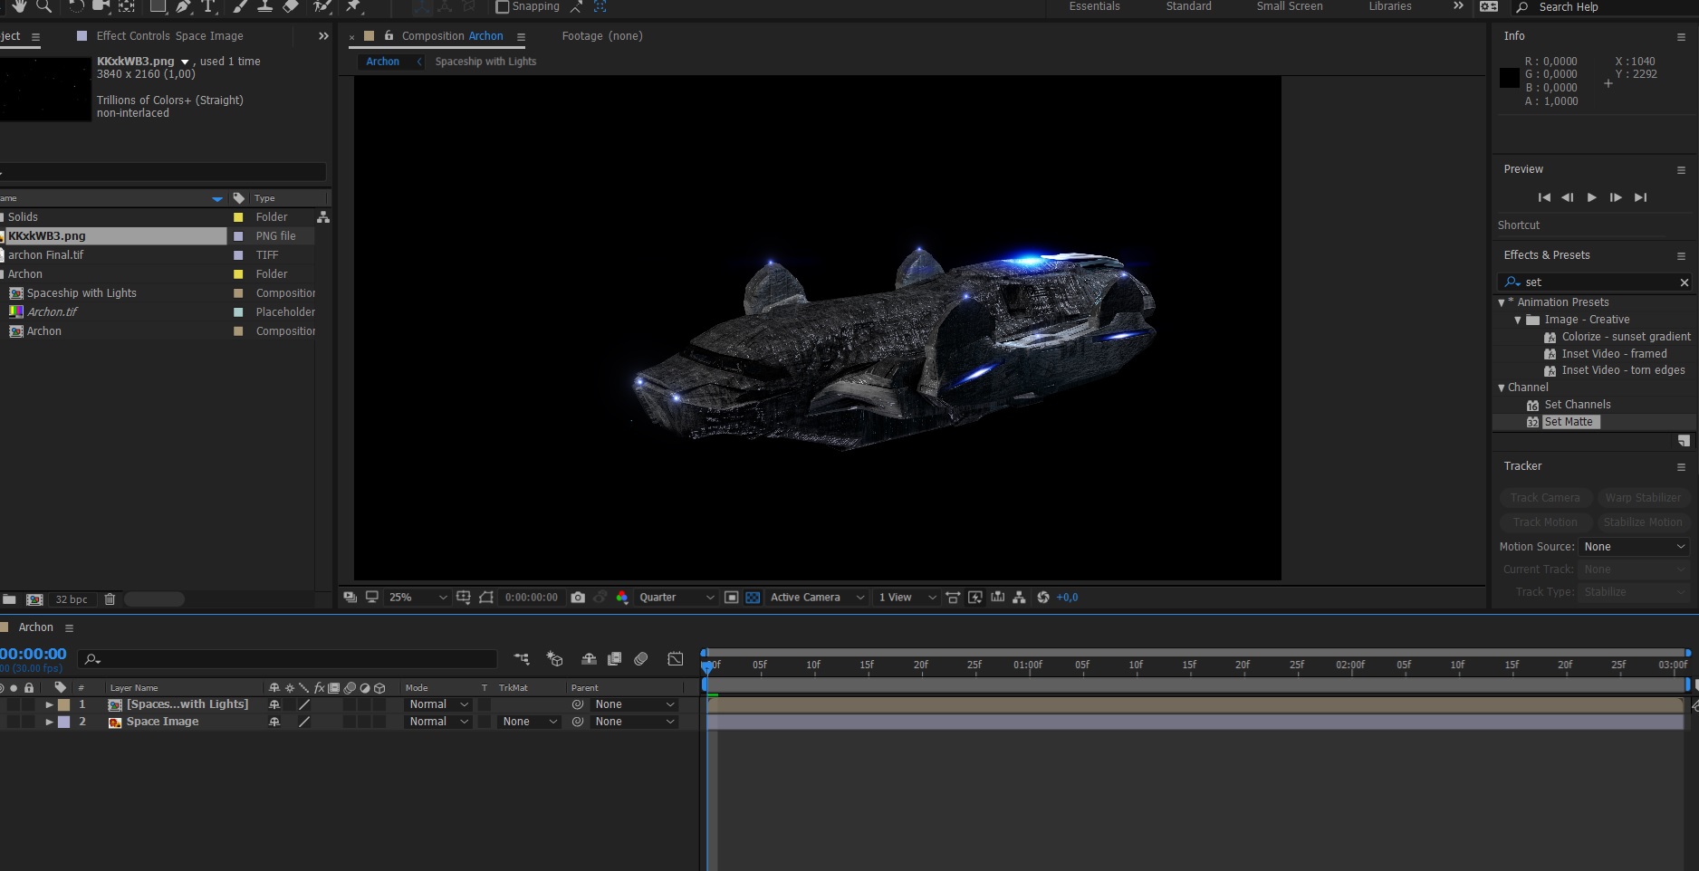Open the Footage (none) tab
This screenshot has height=871, width=1699.
tap(602, 36)
